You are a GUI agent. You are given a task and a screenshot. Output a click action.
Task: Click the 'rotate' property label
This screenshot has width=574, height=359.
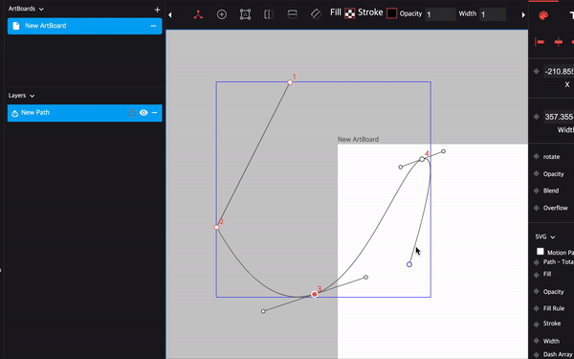coord(551,157)
